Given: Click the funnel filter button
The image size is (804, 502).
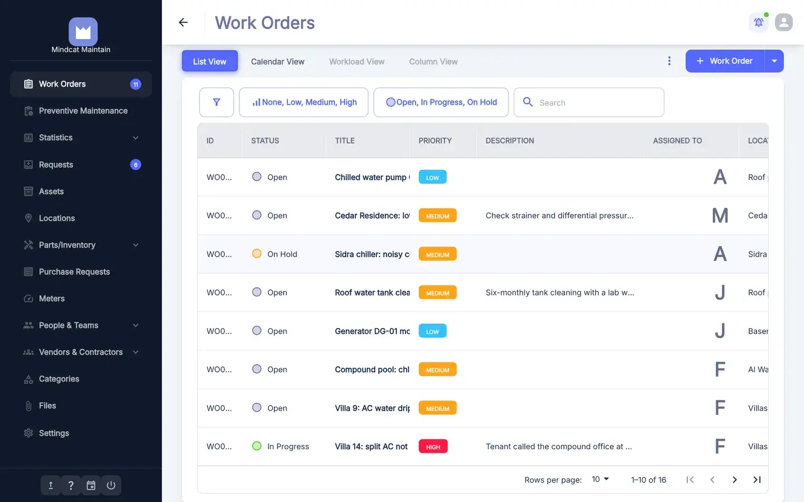Looking at the screenshot, I should pyautogui.click(x=217, y=102).
